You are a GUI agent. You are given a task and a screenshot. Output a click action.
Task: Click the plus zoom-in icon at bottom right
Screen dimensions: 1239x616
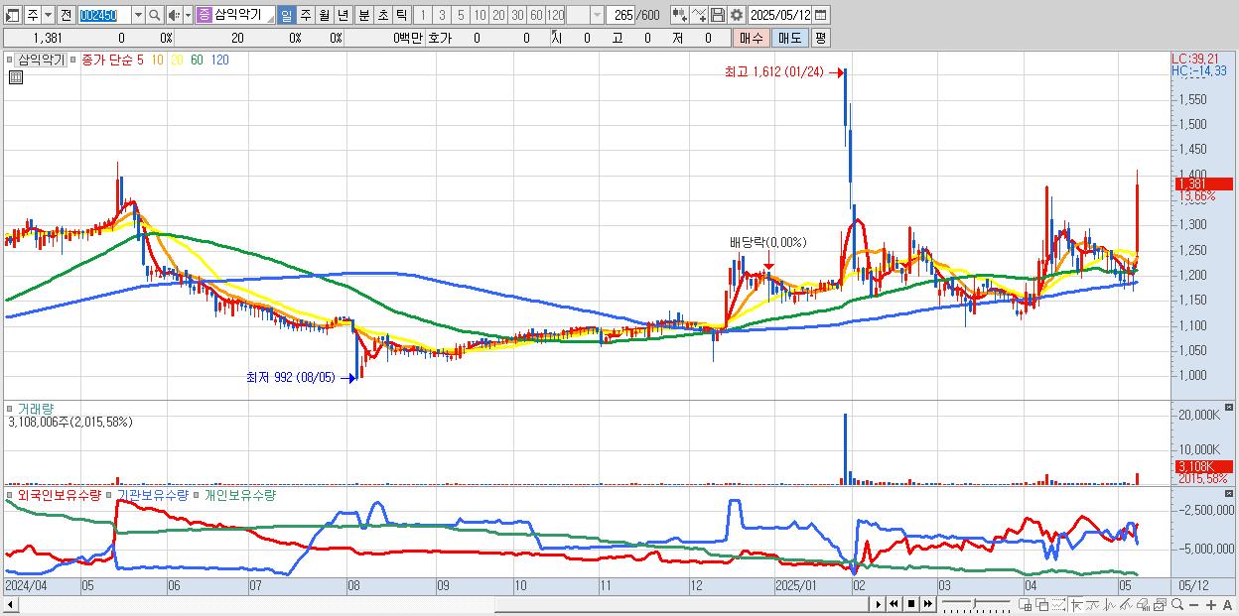[x=1210, y=604]
